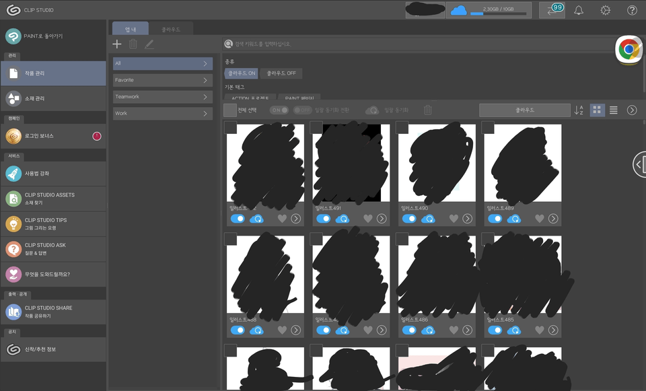Open the 일러스트489 thumbnail
The image size is (646, 391).
[522, 163]
